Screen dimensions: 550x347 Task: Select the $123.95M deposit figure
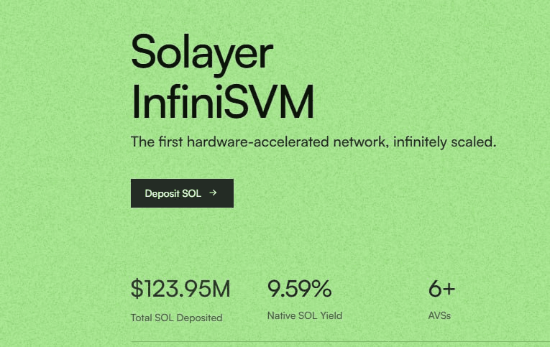[x=180, y=290]
